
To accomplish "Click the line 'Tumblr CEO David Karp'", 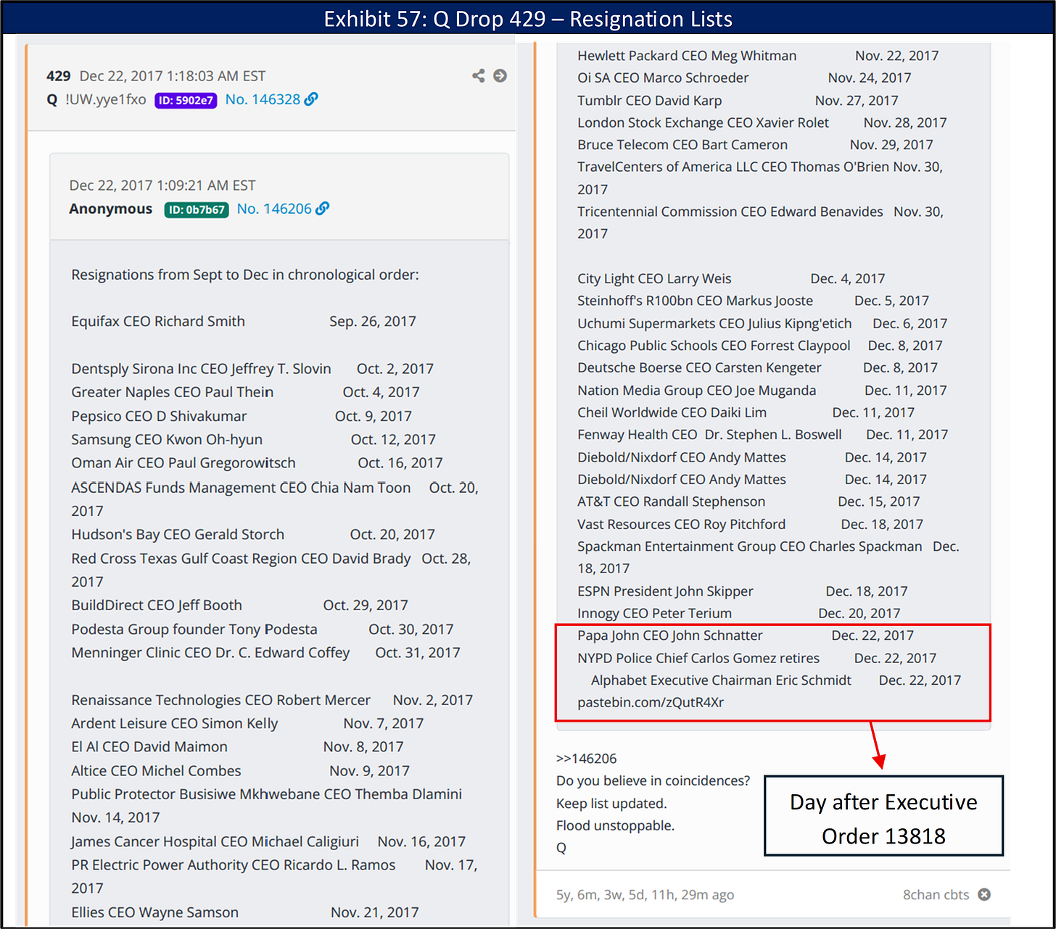I will [649, 101].
